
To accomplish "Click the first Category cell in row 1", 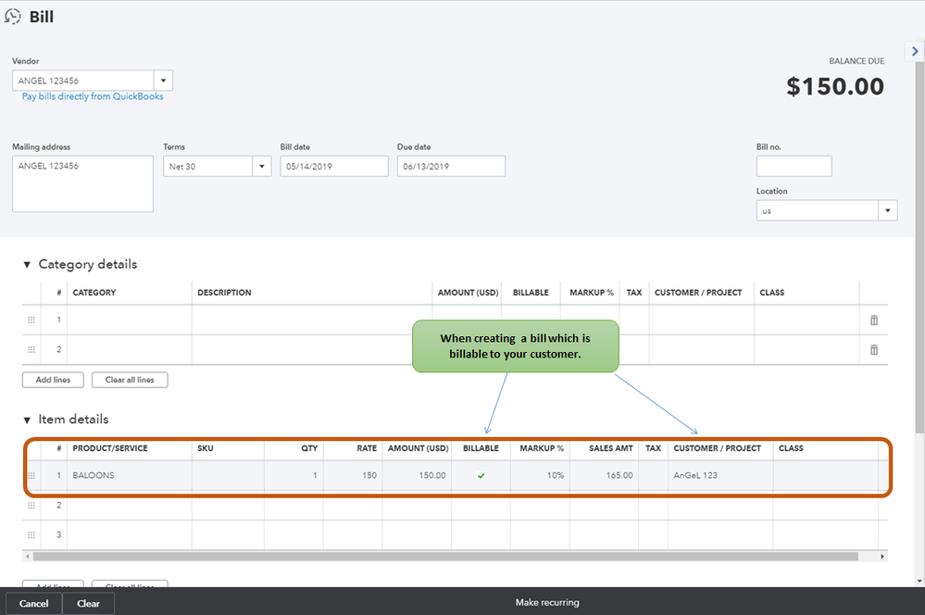I will 130,320.
